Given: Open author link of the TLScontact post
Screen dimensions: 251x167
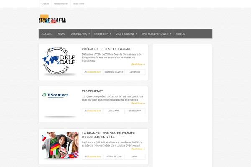Looking at the screenshot, I should (94, 111).
